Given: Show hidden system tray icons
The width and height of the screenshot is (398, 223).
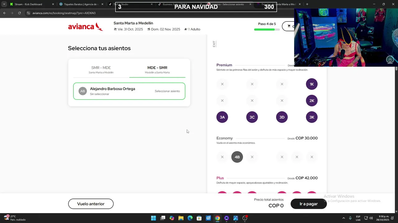Looking at the screenshot, I should 343,218.
